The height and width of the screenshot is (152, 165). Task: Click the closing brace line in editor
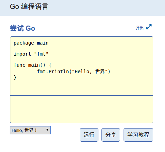tap(15, 77)
